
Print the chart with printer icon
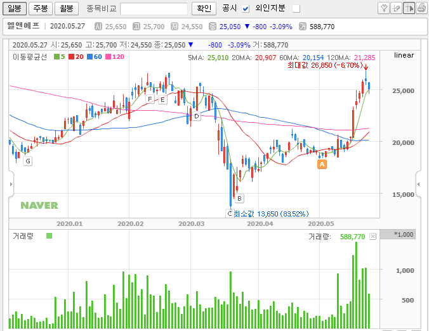tap(421, 8)
